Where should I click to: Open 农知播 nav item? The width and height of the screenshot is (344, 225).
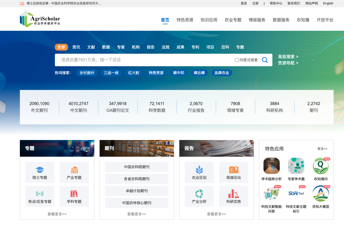pyautogui.click(x=303, y=20)
